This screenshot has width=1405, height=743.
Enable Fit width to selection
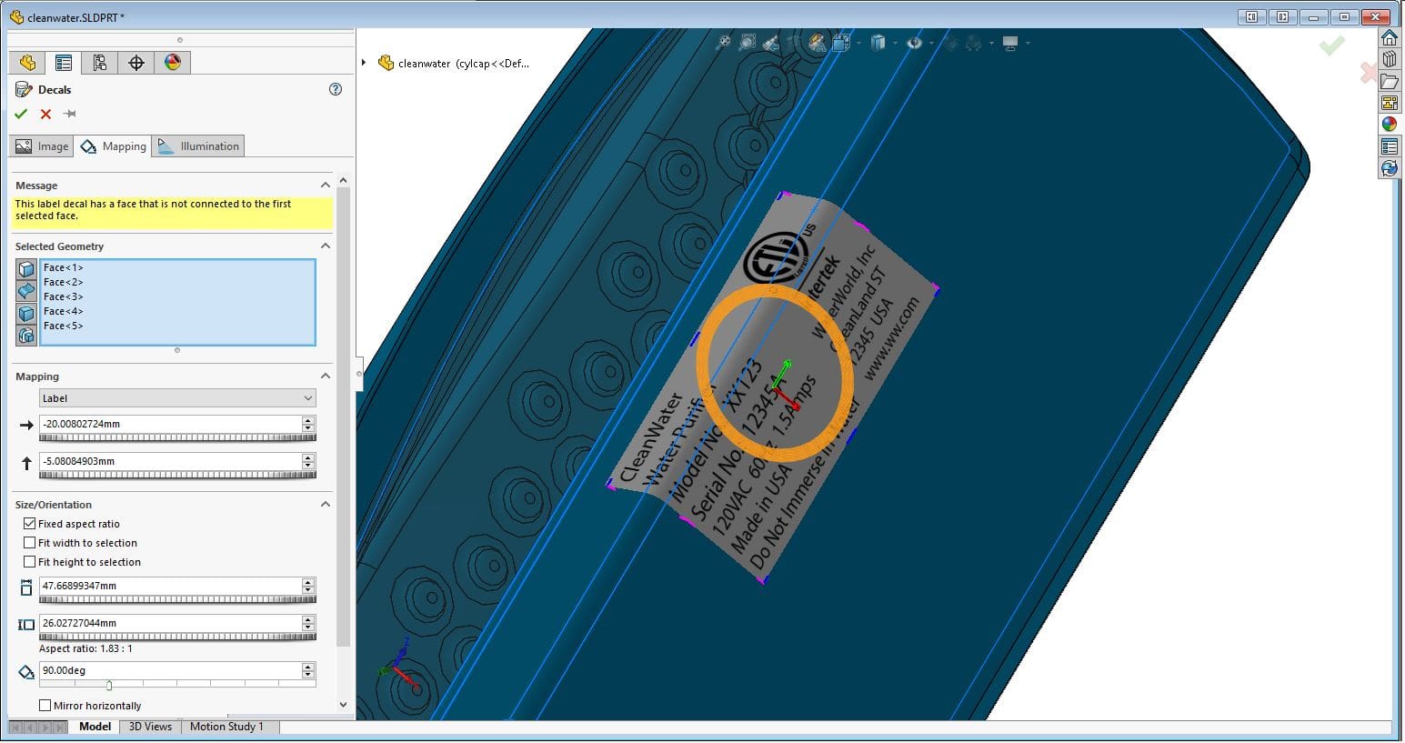coord(30,542)
